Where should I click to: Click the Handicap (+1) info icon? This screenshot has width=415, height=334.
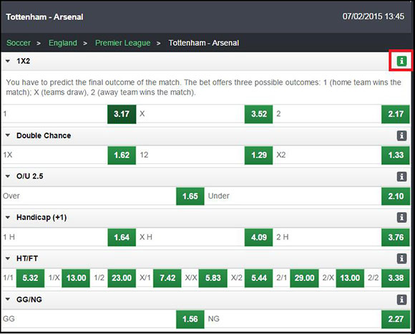[x=401, y=218]
